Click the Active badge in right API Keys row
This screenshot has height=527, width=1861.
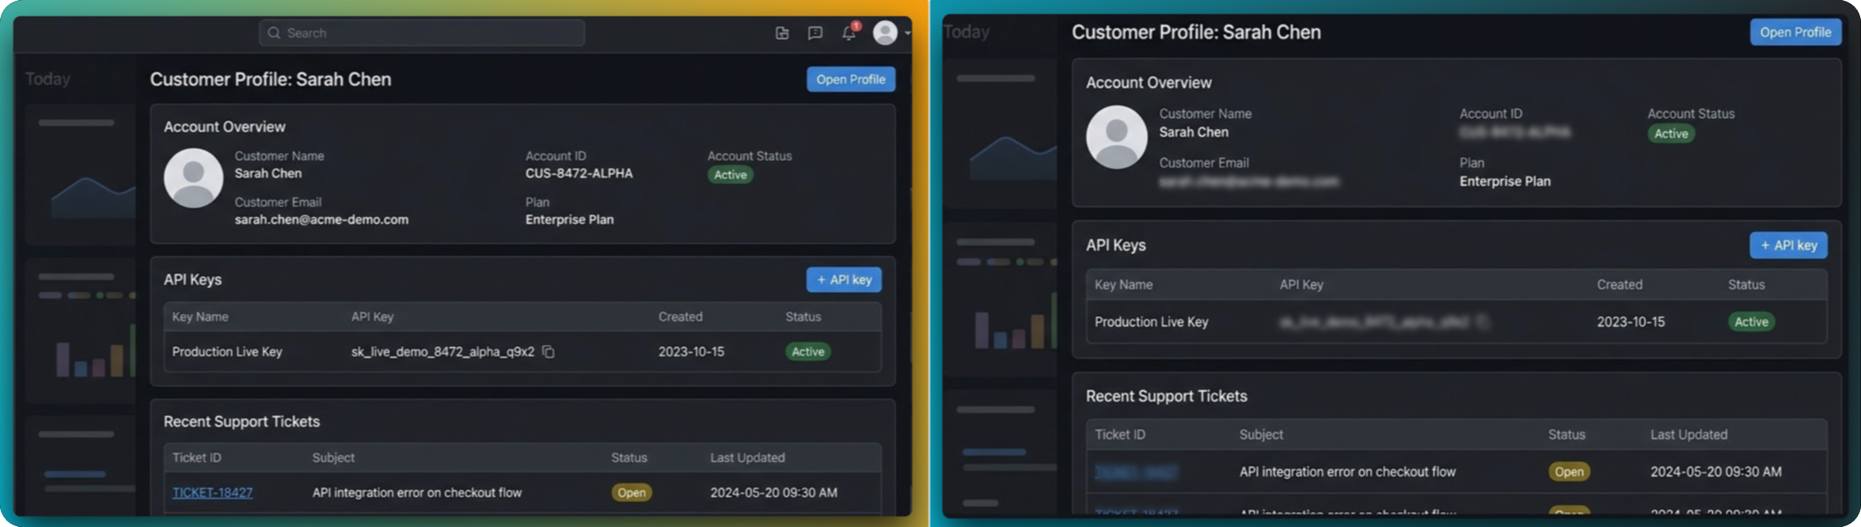[x=1751, y=322]
